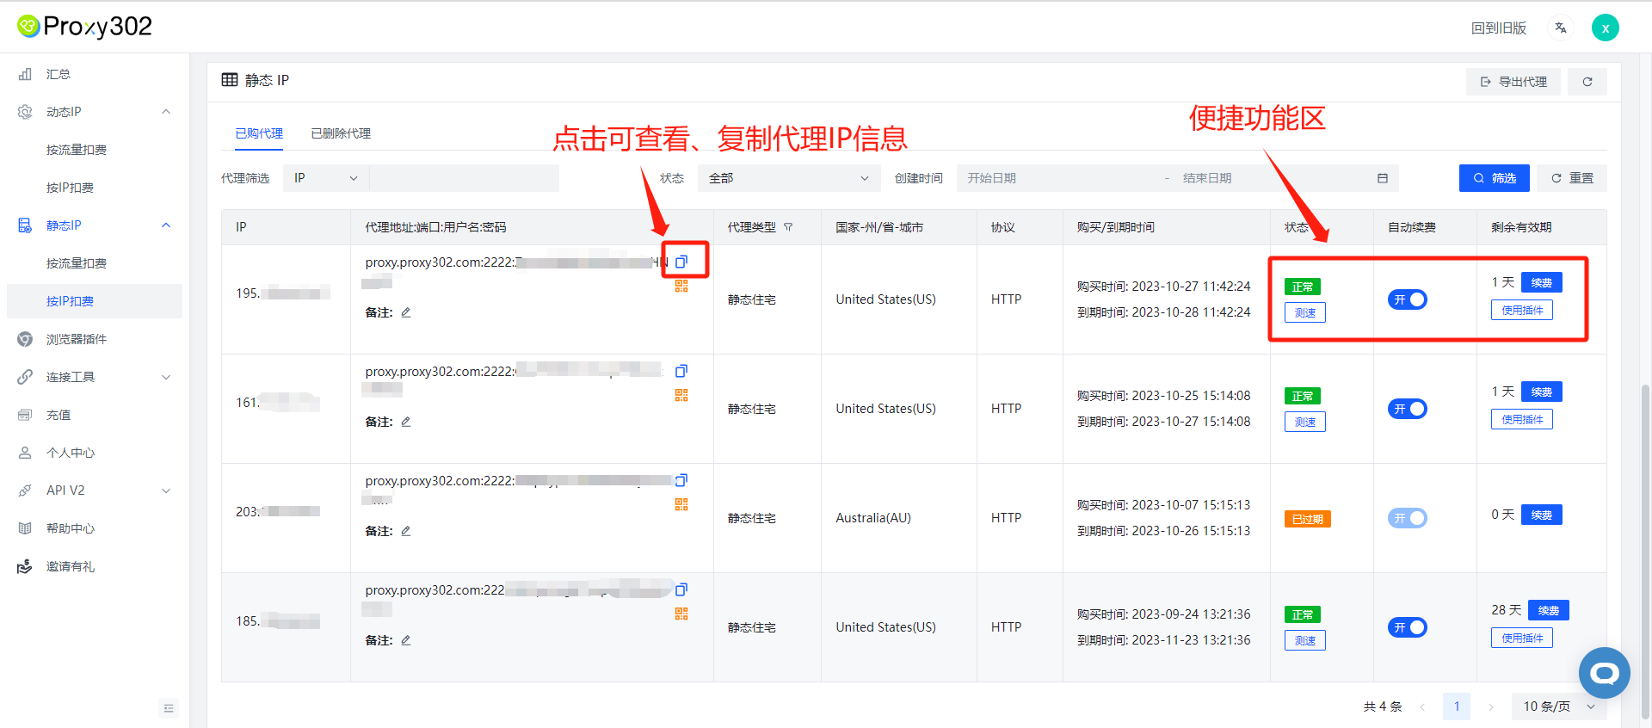Copy proxy info for the 195 IP row

click(681, 262)
